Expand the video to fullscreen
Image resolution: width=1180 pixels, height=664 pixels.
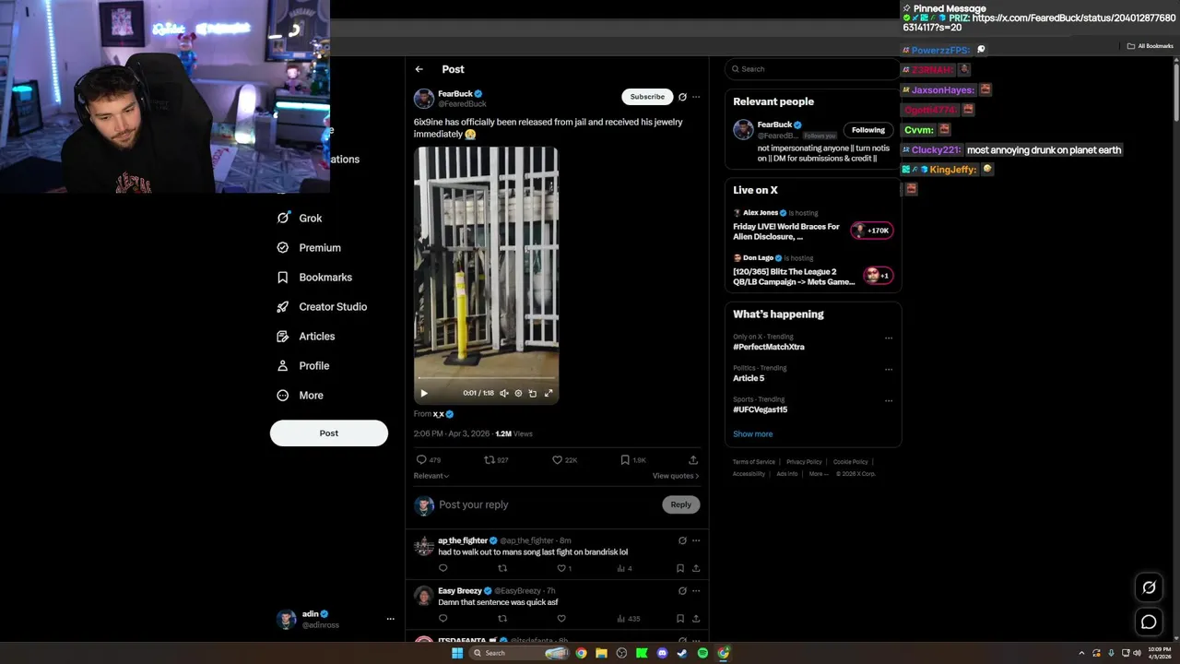click(x=549, y=393)
